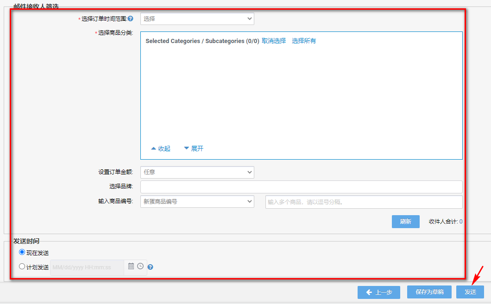This screenshot has height=304, width=491.
Task: Focus the 选择品牌 input field
Action: pos(302,187)
